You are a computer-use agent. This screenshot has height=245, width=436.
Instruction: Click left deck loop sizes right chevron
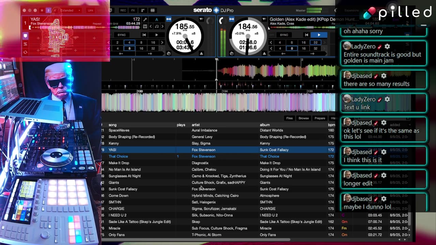pyautogui.click(x=162, y=43)
